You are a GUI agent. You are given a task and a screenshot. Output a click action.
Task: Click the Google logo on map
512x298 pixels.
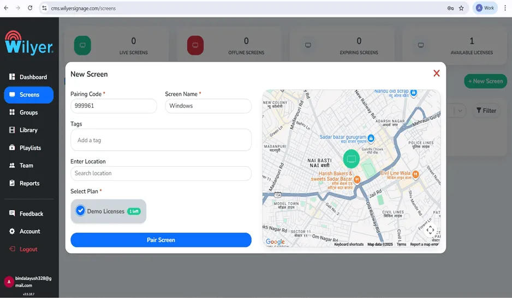(275, 241)
